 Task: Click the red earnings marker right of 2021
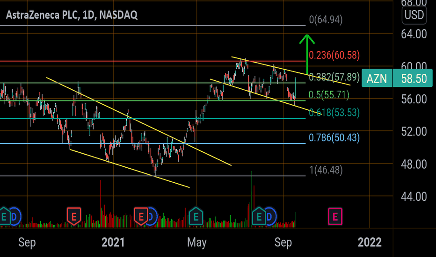[x=141, y=216]
